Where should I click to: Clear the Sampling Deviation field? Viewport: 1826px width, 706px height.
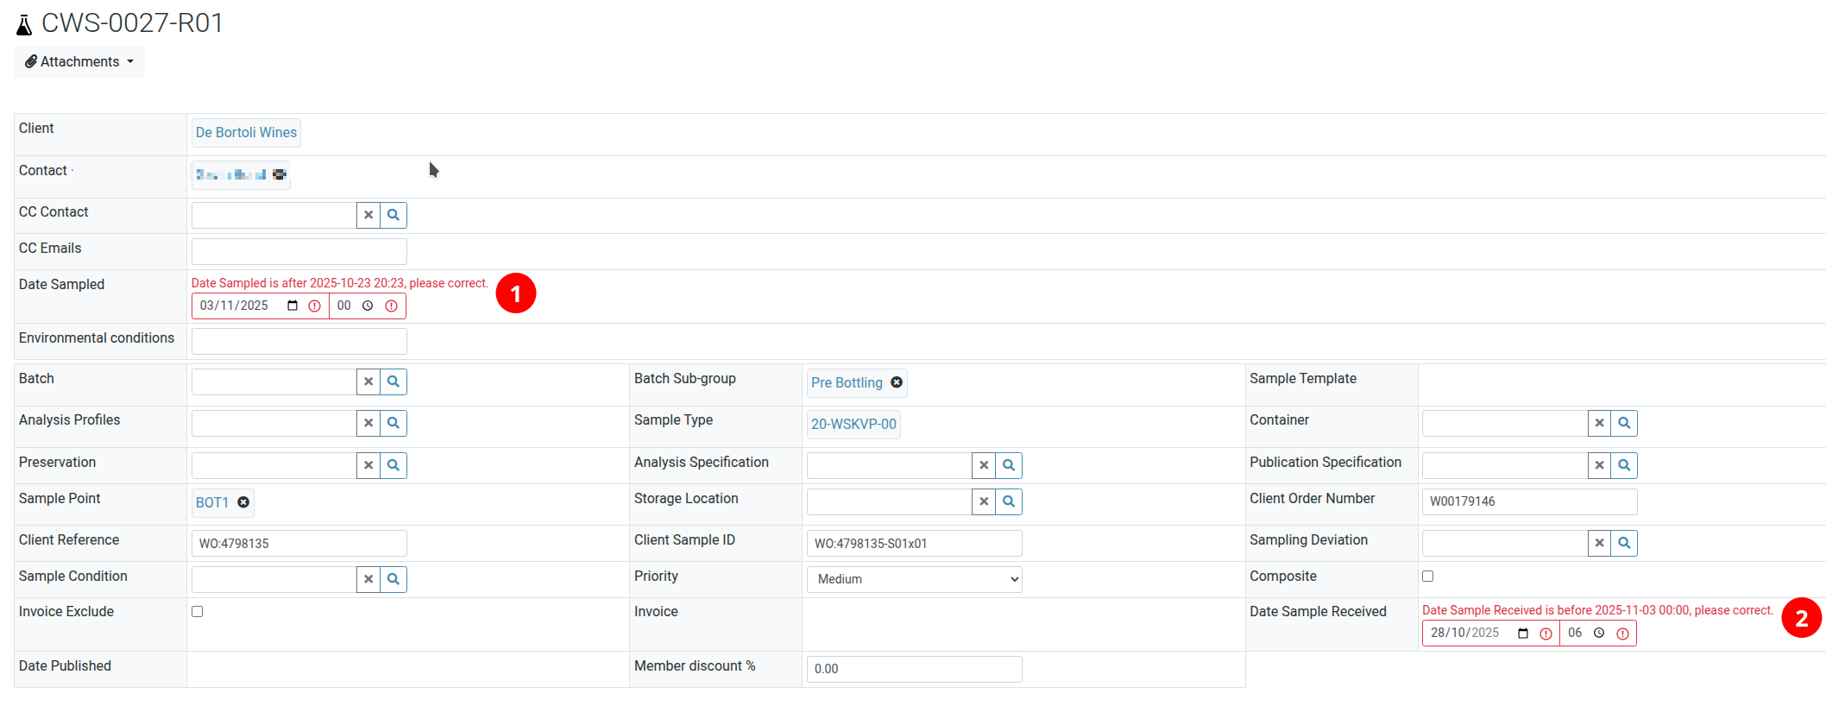(1599, 543)
